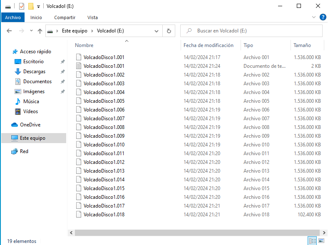The height and width of the screenshot is (245, 328).
Task: Open Descargas in quick access
Action: 34,72
